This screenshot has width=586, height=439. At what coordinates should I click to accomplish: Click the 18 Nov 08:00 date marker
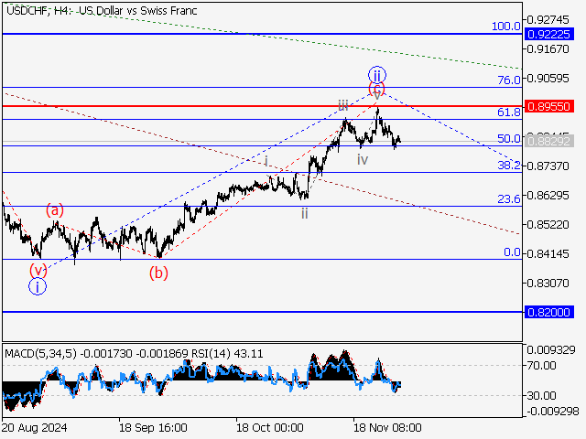pyautogui.click(x=387, y=427)
